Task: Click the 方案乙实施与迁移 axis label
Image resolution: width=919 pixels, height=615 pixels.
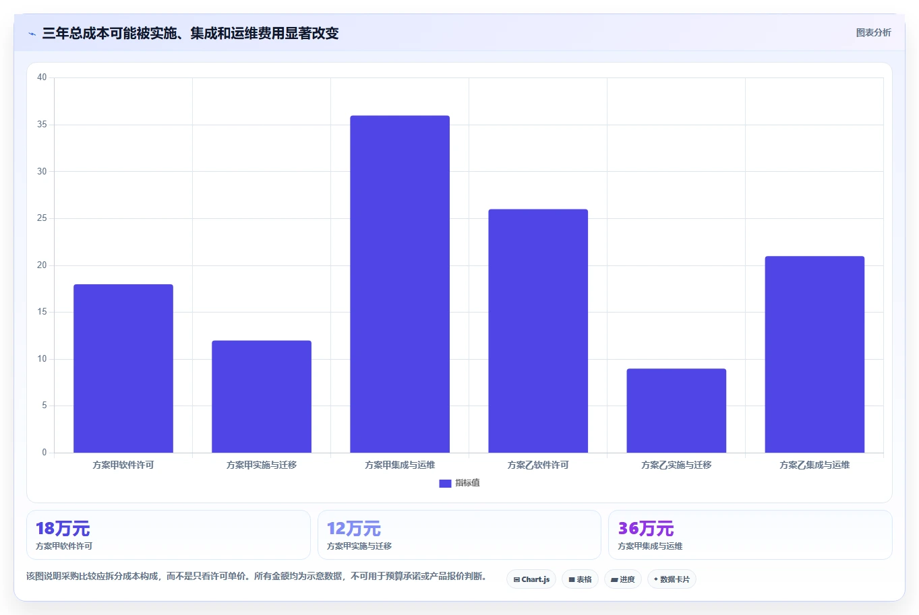Action: (676, 465)
